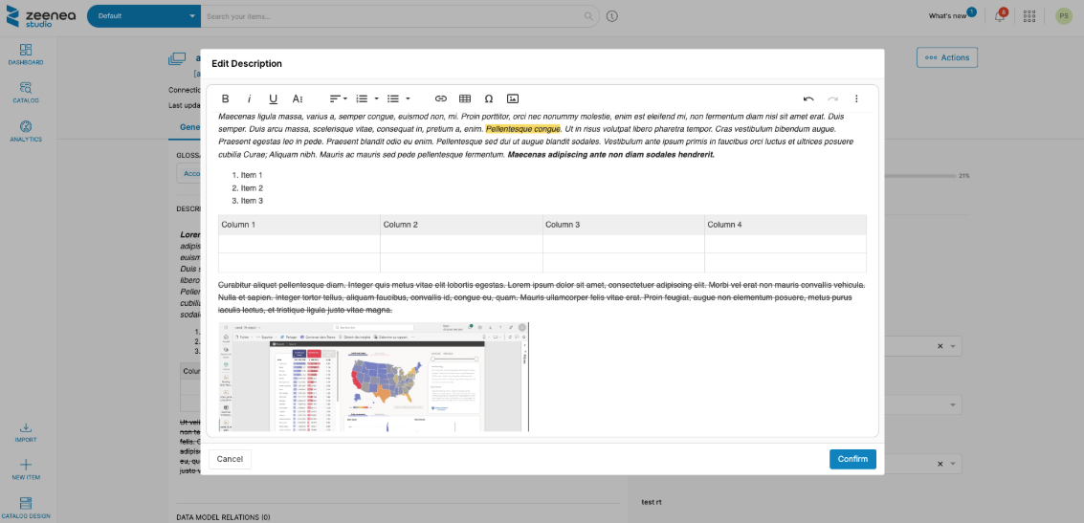
Task: Undo the last edit
Action: tap(808, 98)
